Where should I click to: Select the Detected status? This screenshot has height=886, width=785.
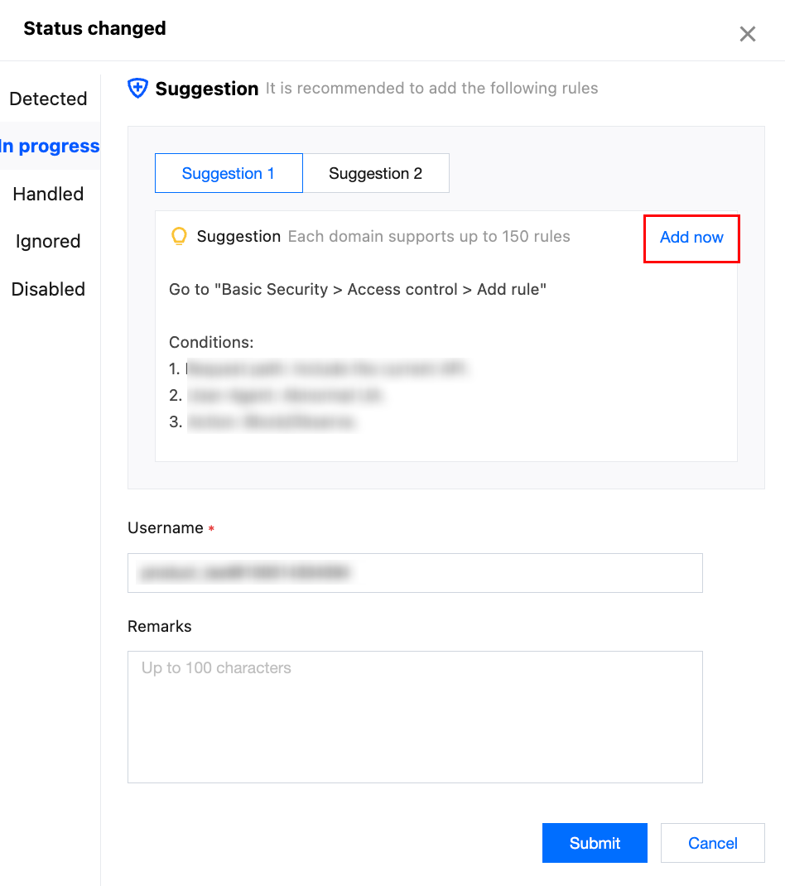point(48,99)
